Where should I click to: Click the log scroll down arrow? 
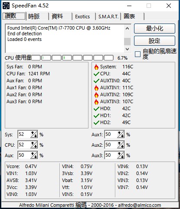(x=127, y=49)
